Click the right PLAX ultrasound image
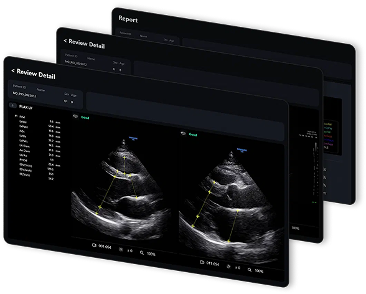This screenshot has width=366, height=294. pos(232,207)
